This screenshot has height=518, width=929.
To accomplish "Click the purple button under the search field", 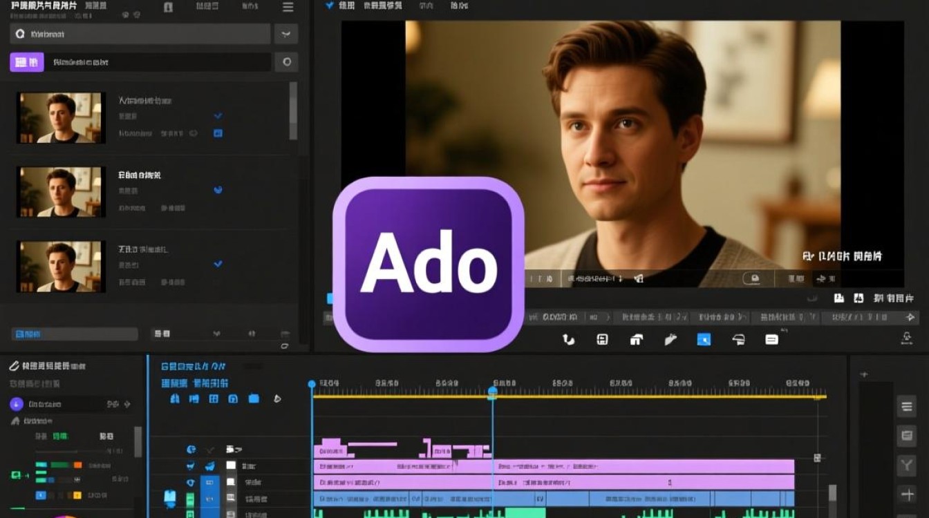I will (27, 62).
